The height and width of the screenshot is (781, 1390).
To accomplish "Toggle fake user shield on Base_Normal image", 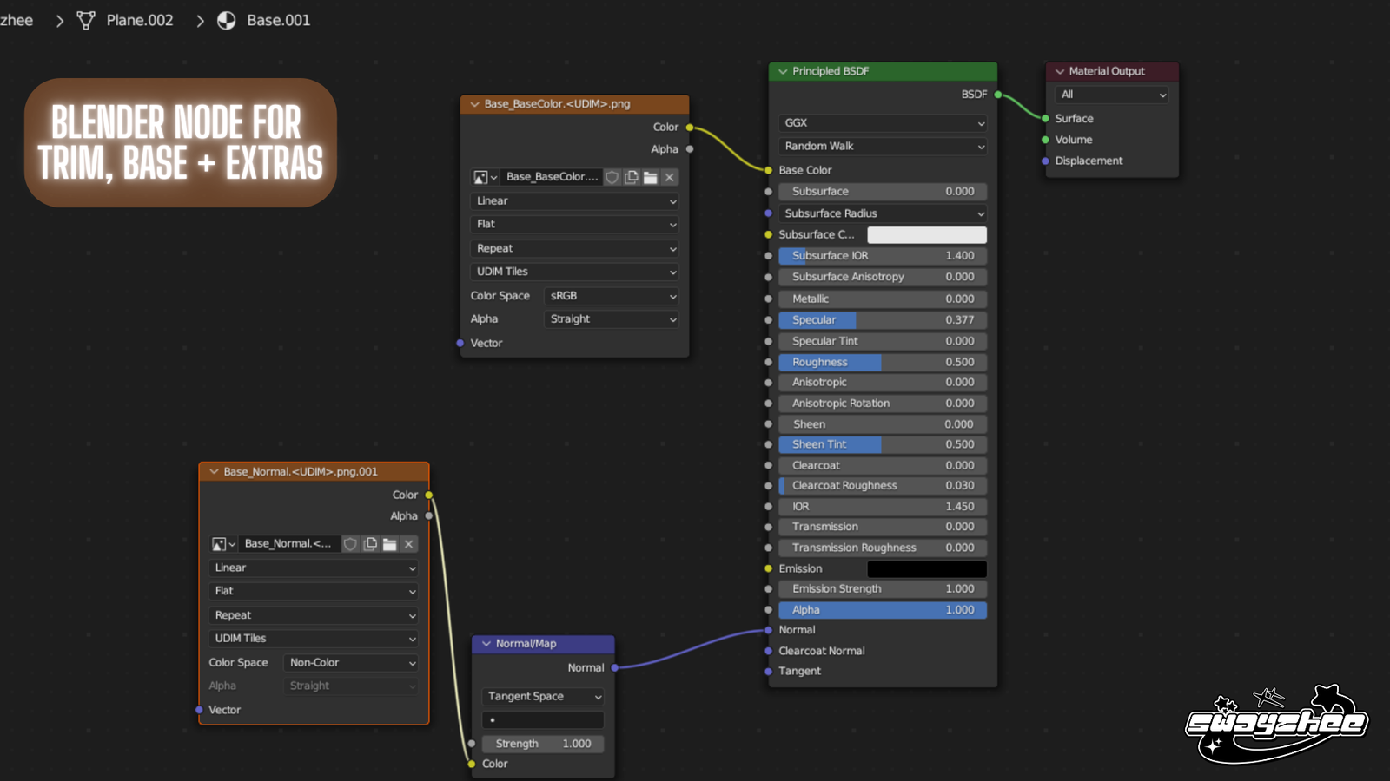I will tap(350, 544).
